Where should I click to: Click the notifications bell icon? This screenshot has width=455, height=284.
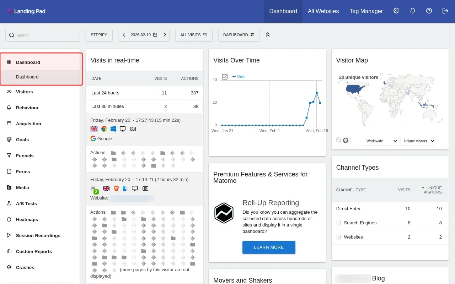coord(413,11)
